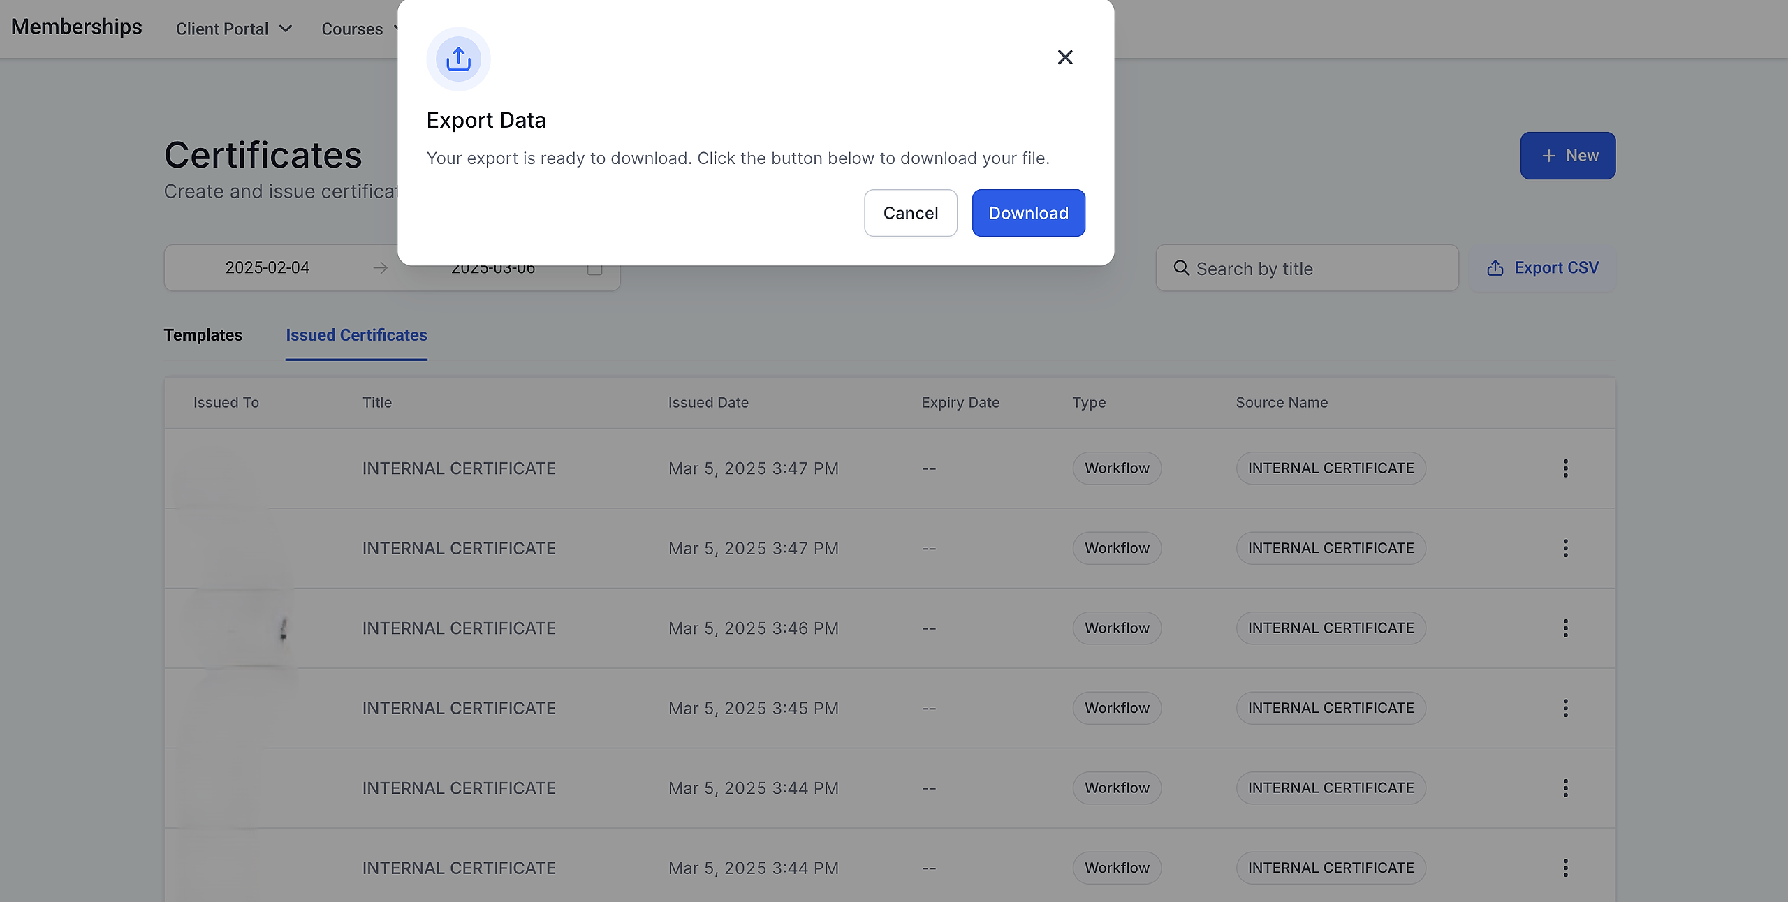Cancel the export dialog
This screenshot has height=902, width=1788.
click(x=910, y=213)
